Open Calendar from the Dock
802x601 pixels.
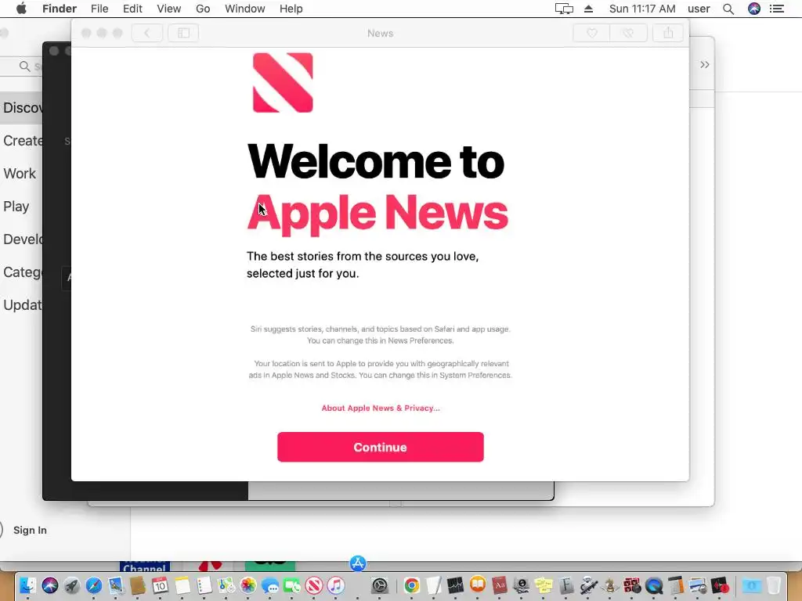[160, 585]
